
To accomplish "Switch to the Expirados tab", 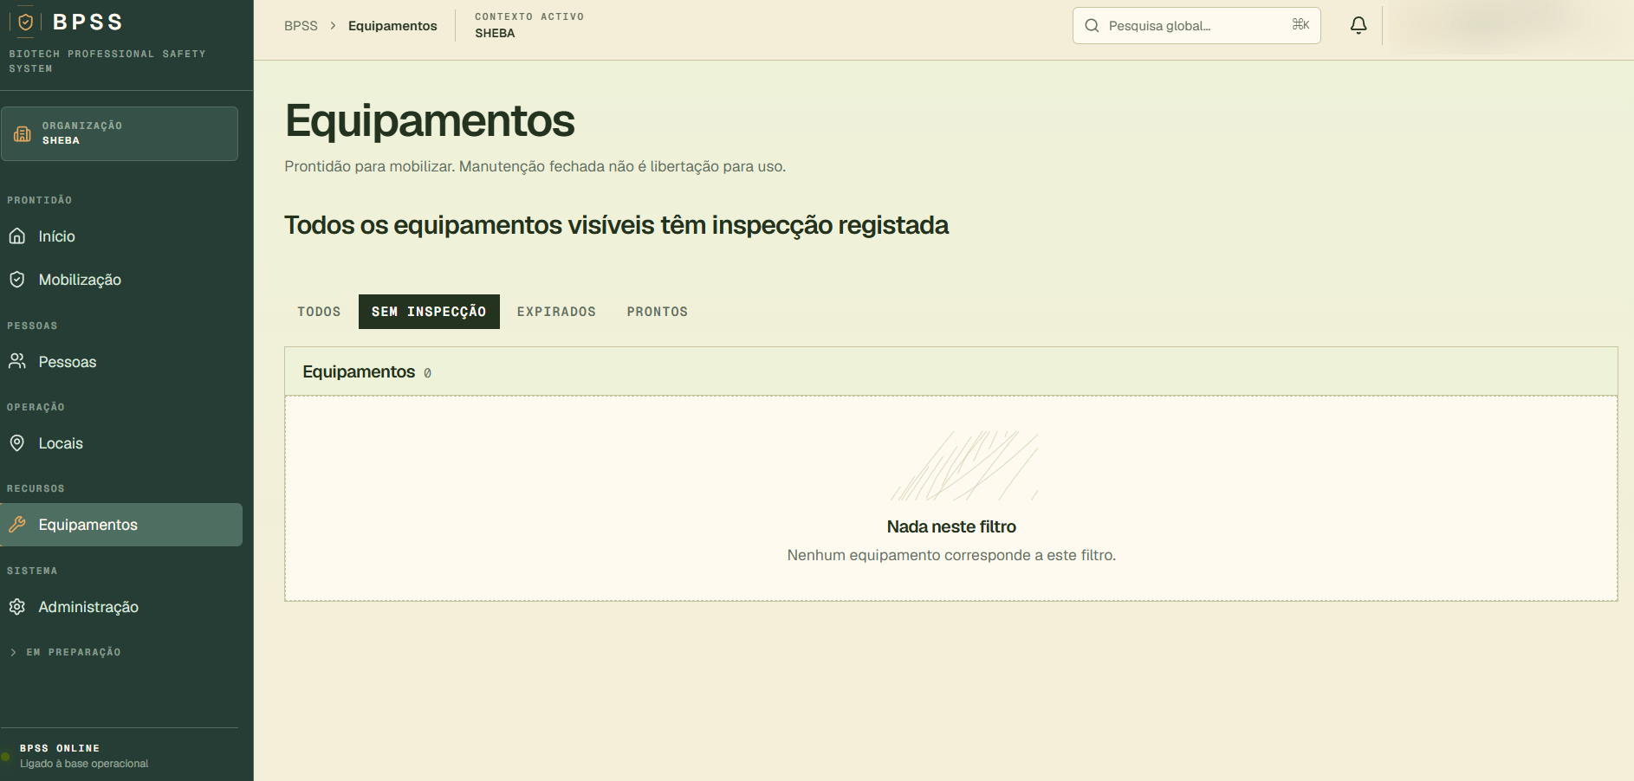I will [556, 312].
